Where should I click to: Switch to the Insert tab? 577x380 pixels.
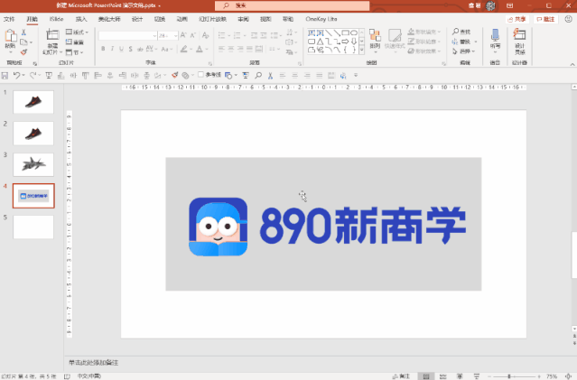(x=81, y=19)
